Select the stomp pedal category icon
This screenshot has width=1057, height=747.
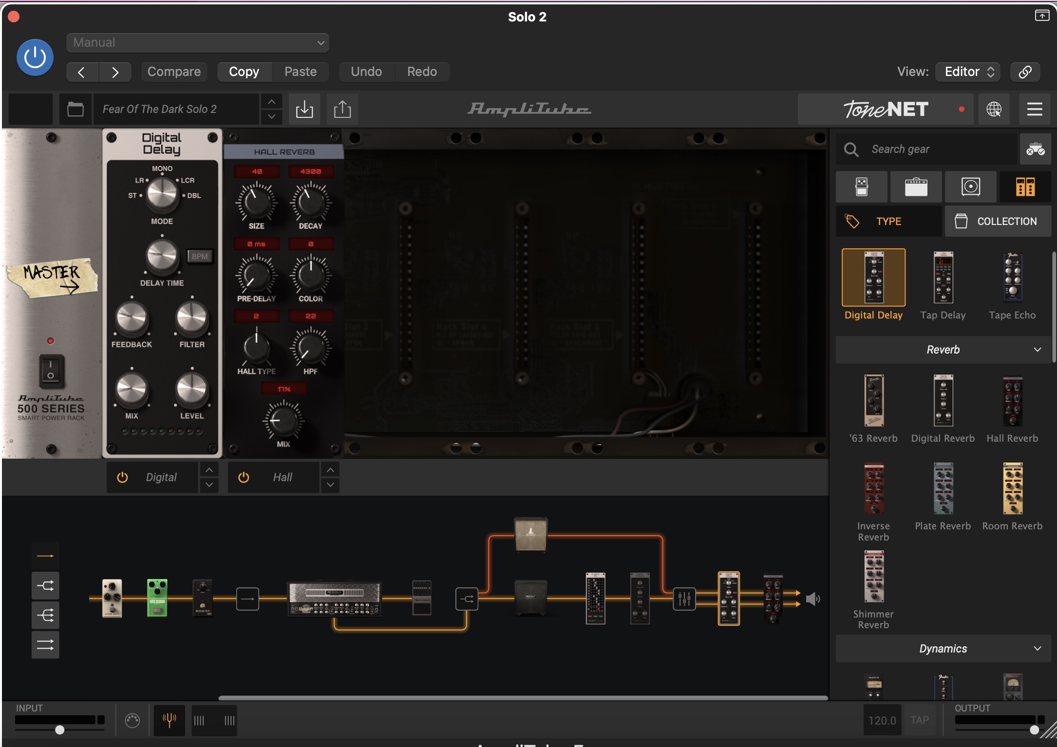862,187
